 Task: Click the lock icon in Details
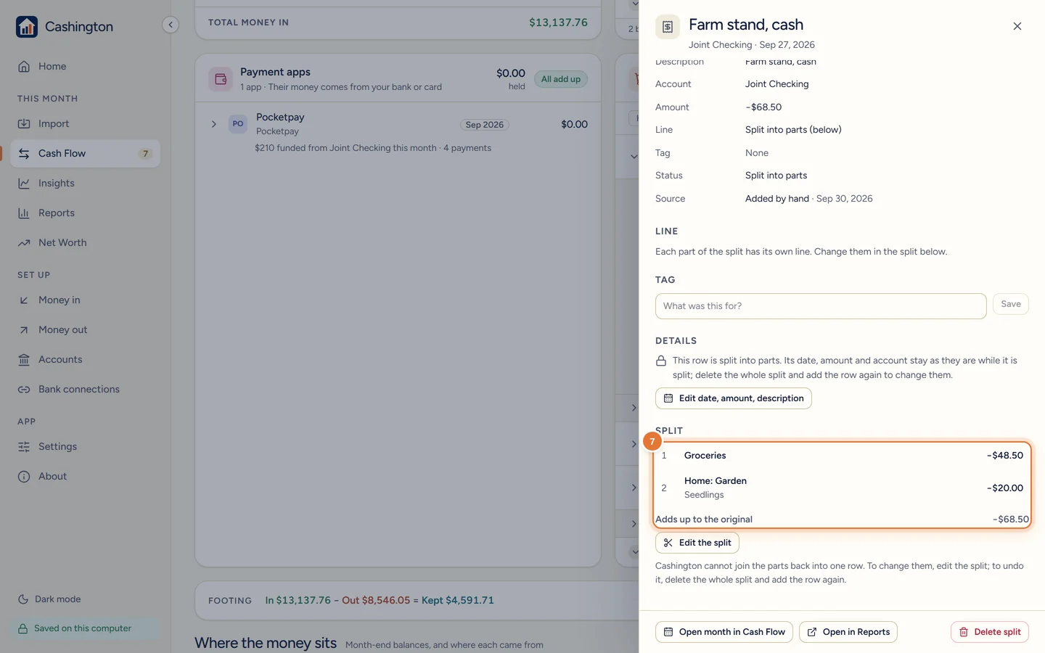[661, 361]
